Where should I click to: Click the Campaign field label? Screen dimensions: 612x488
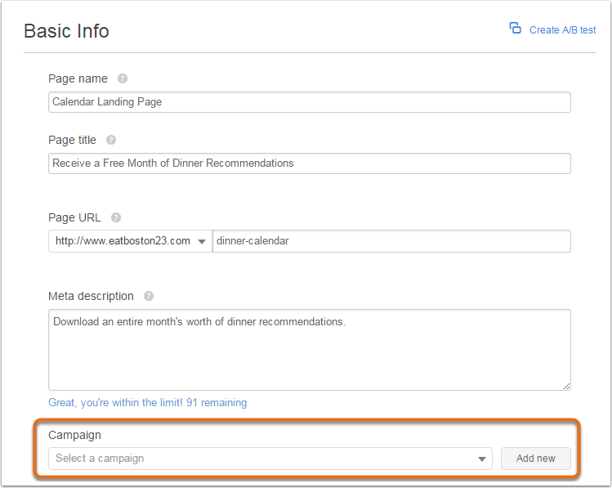74,436
